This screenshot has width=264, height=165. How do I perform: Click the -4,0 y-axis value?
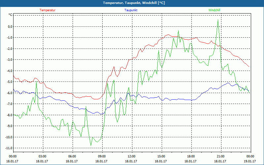[x=10, y=71]
